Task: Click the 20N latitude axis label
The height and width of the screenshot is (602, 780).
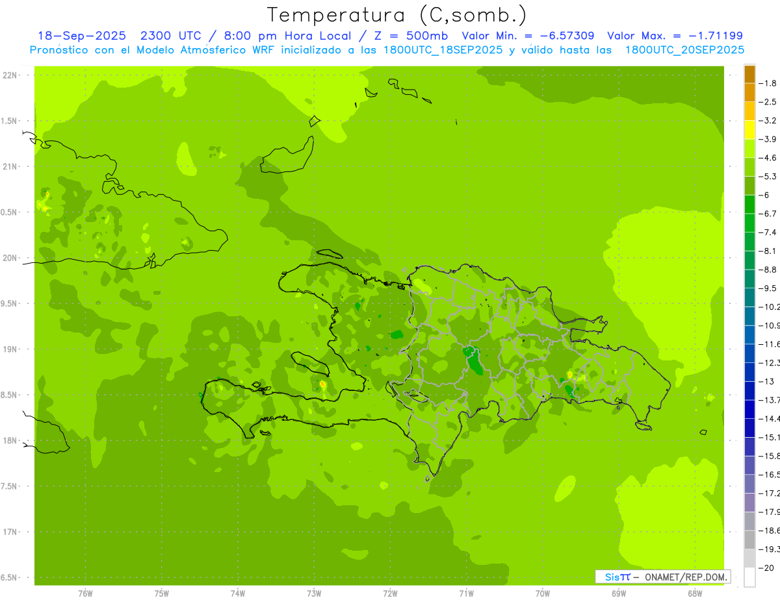Action: [10, 258]
